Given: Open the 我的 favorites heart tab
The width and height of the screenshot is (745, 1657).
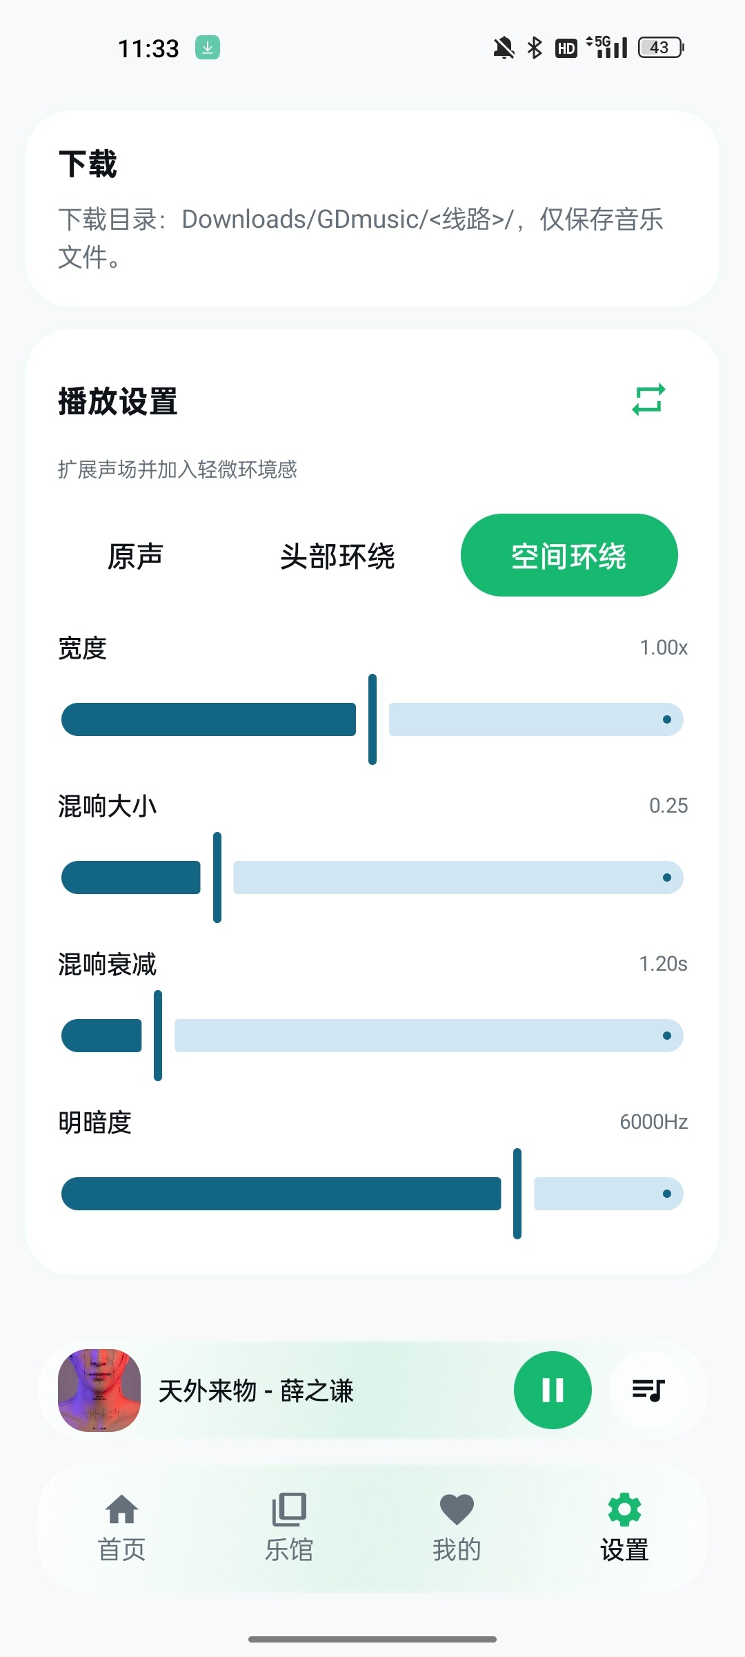Looking at the screenshot, I should click(457, 1527).
